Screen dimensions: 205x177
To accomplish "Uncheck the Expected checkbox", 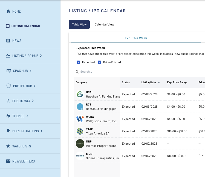I will pos(79,62).
